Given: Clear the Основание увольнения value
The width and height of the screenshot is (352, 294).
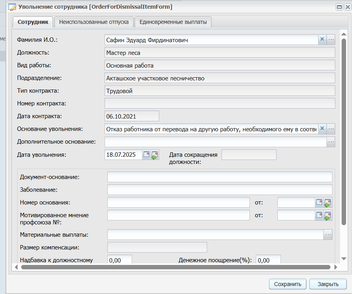Looking at the screenshot, I should (322, 129).
